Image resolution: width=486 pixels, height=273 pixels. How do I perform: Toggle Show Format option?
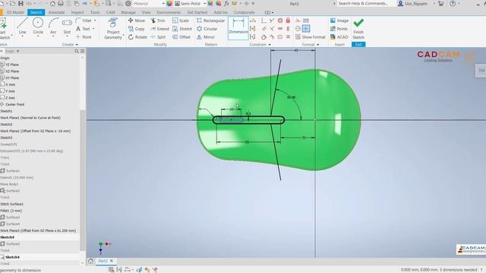pyautogui.click(x=311, y=37)
